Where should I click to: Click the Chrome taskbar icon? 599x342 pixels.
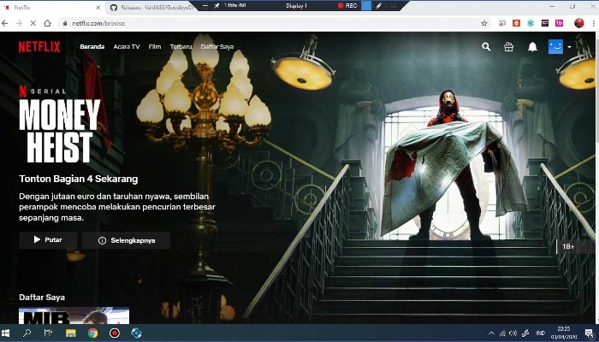92,333
